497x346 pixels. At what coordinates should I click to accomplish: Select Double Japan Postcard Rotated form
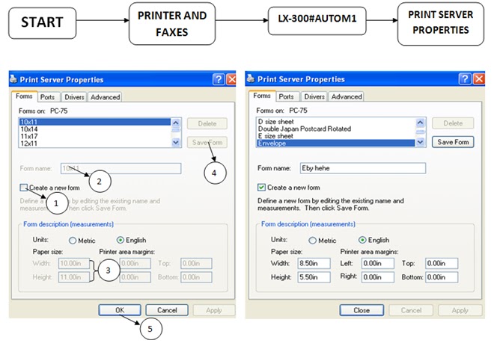point(335,129)
